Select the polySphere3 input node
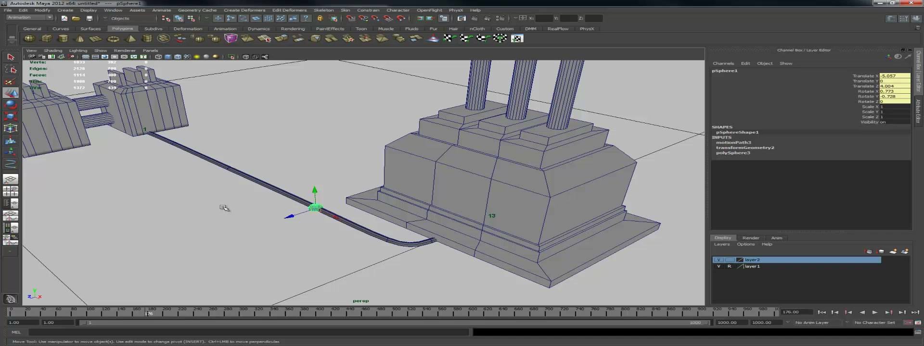 [733, 153]
